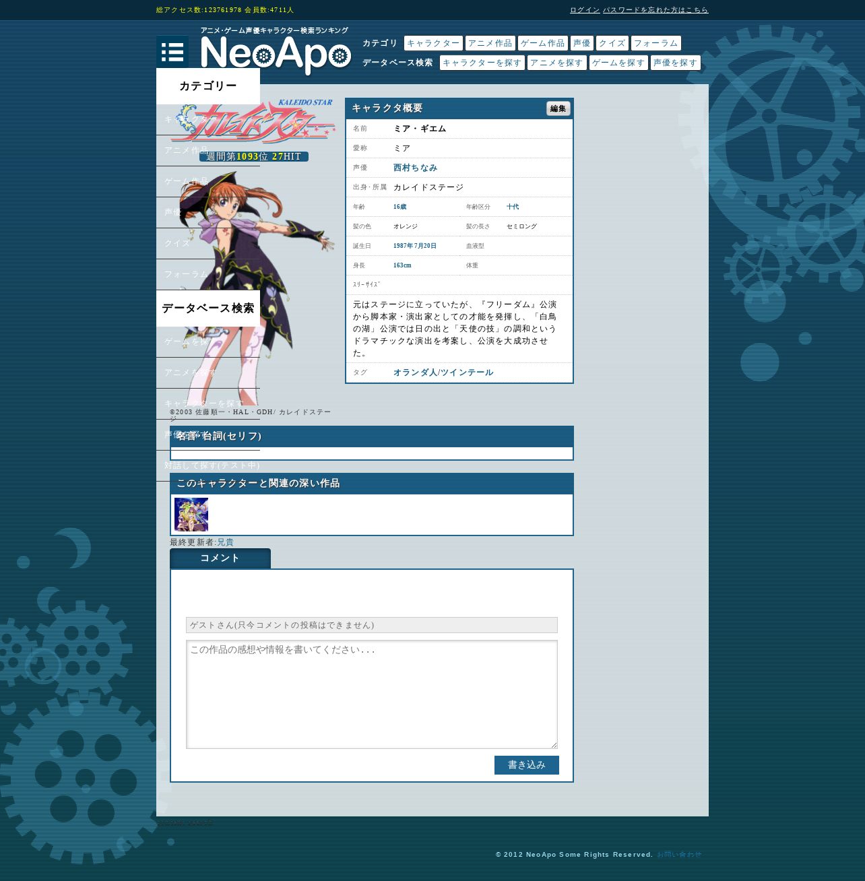The height and width of the screenshot is (881, 865).
Task: Click キャラクターを探す in the top search bar
Action: 482,63
